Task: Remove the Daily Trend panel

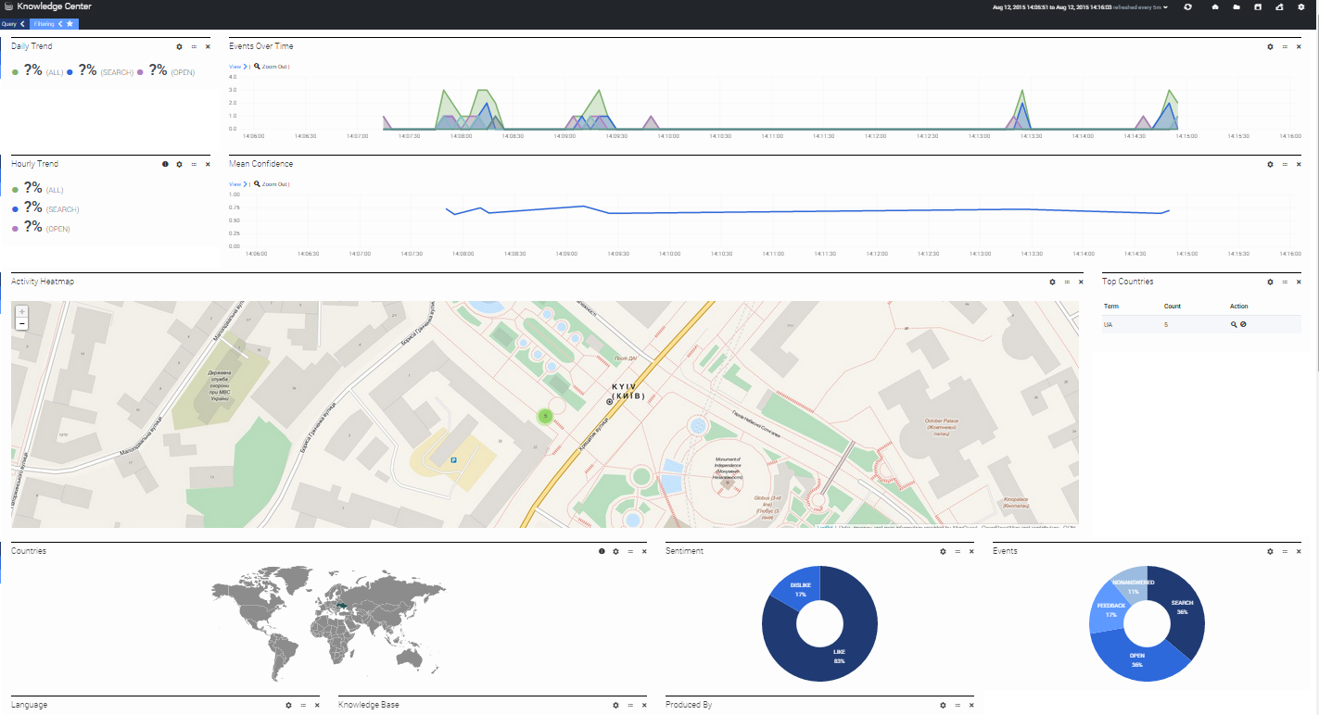Action: 208,46
